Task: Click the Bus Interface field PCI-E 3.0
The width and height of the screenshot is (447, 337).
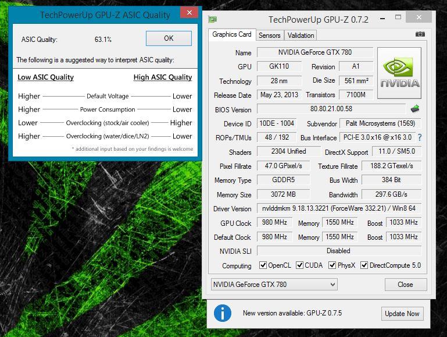Action: click(x=377, y=137)
